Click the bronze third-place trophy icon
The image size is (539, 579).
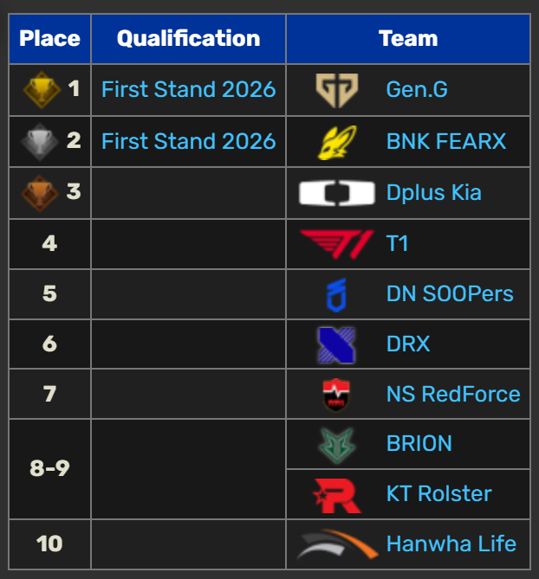click(40, 192)
